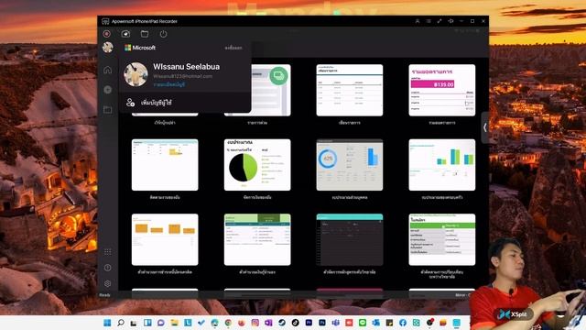Image resolution: width=586 pixels, height=330 pixels.
Task: Open the template with the green header table
Action: click(x=257, y=239)
